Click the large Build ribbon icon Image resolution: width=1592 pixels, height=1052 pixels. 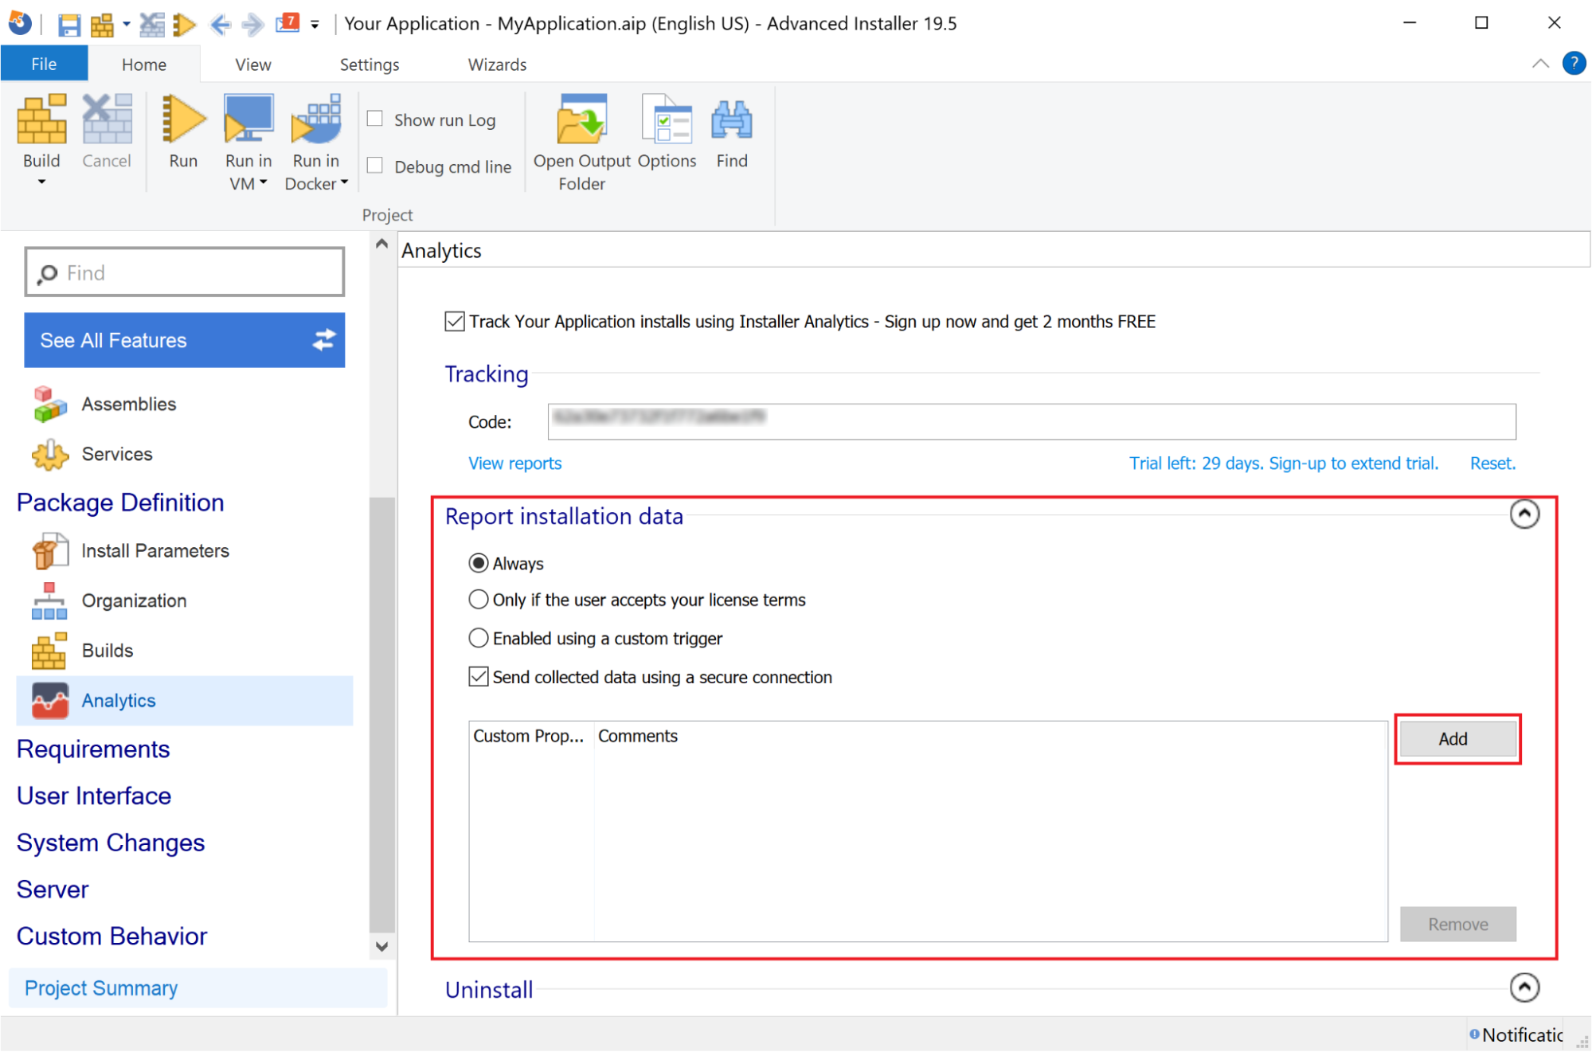click(41, 119)
